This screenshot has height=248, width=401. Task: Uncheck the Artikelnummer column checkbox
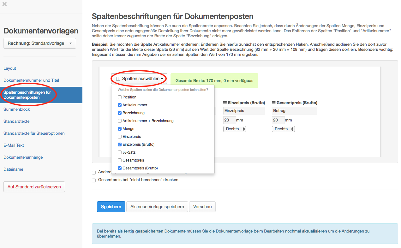(x=120, y=105)
